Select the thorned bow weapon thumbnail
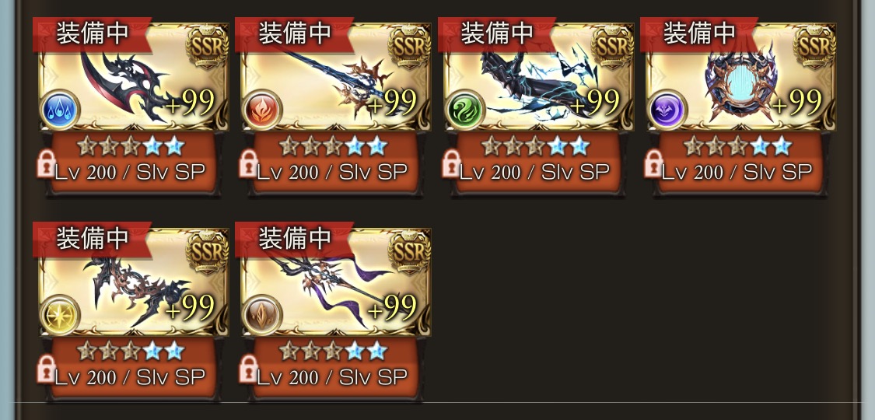 [x=133, y=282]
